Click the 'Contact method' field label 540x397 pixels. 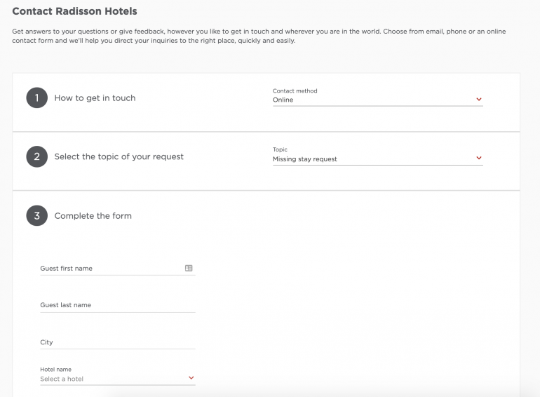295,91
